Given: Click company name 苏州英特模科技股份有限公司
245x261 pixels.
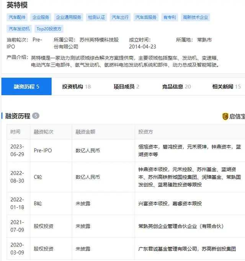Looking at the screenshot, I should tap(86, 43).
